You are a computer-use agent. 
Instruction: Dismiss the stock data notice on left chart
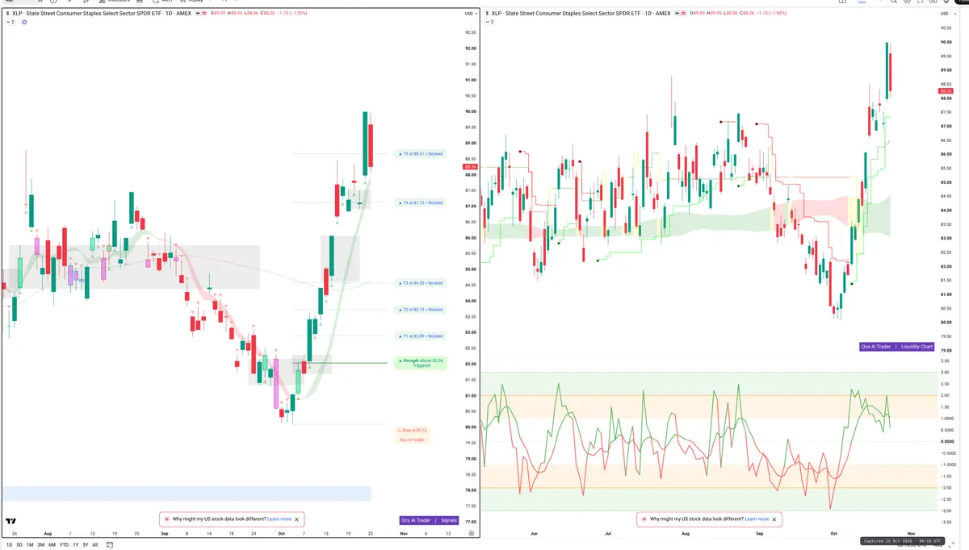click(296, 519)
